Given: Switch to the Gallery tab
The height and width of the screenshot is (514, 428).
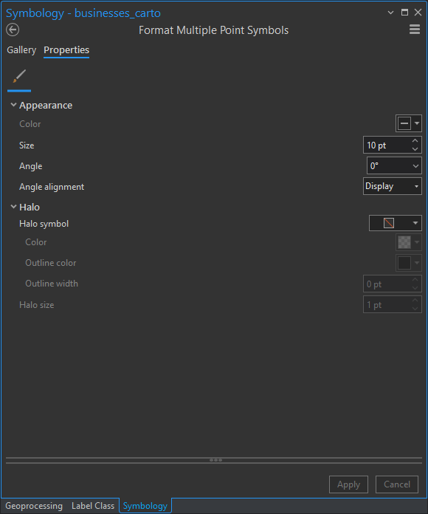Looking at the screenshot, I should pos(21,49).
